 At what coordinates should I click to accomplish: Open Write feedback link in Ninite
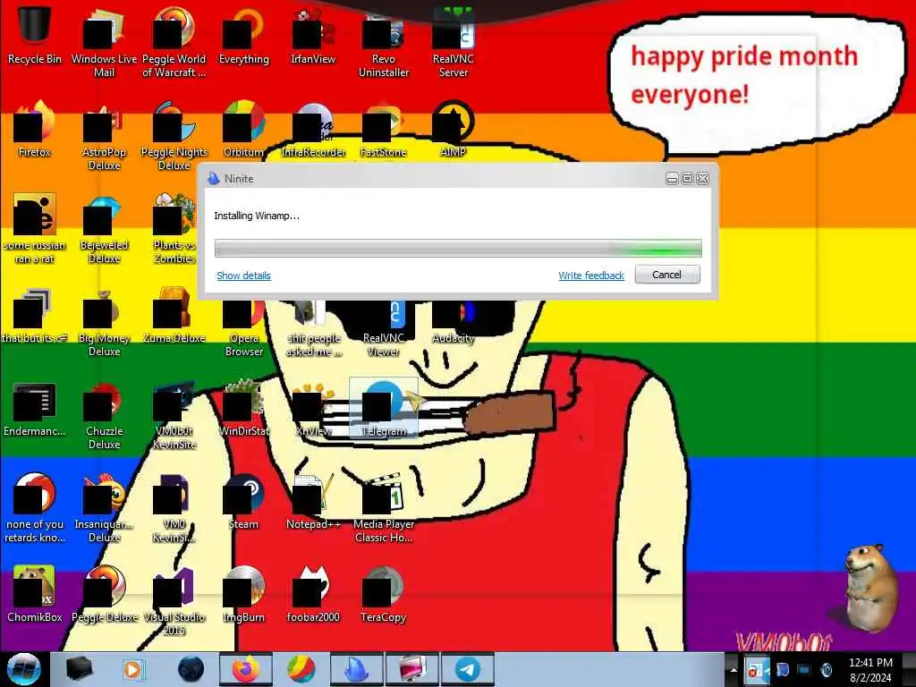(591, 276)
